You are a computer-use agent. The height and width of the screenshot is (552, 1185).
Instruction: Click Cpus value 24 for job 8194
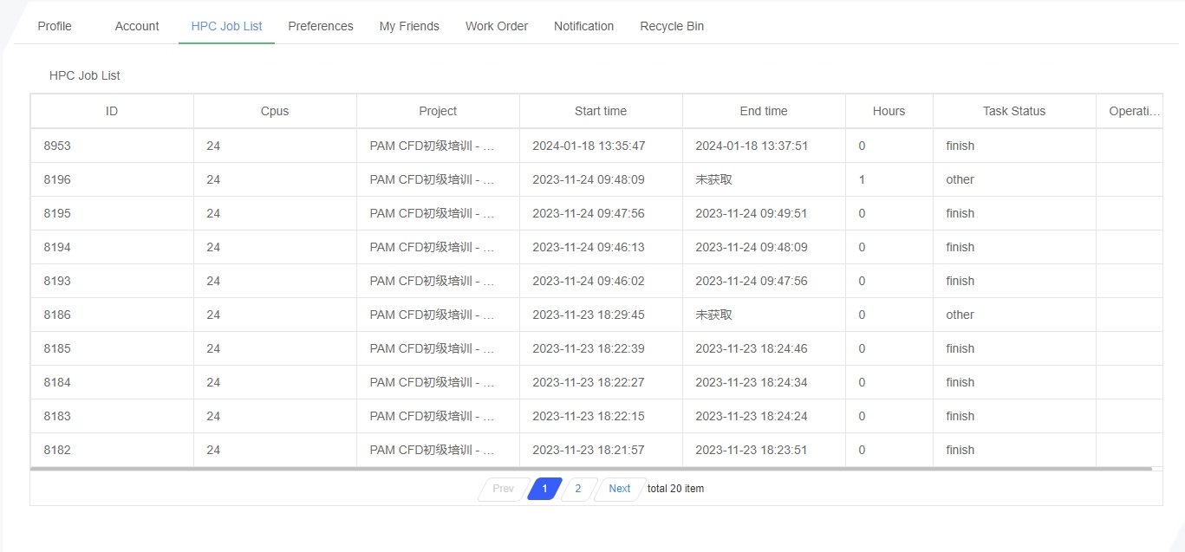coord(213,247)
